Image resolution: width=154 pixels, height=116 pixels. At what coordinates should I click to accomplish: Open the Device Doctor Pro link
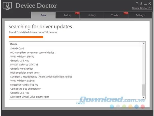[x=142, y=8]
